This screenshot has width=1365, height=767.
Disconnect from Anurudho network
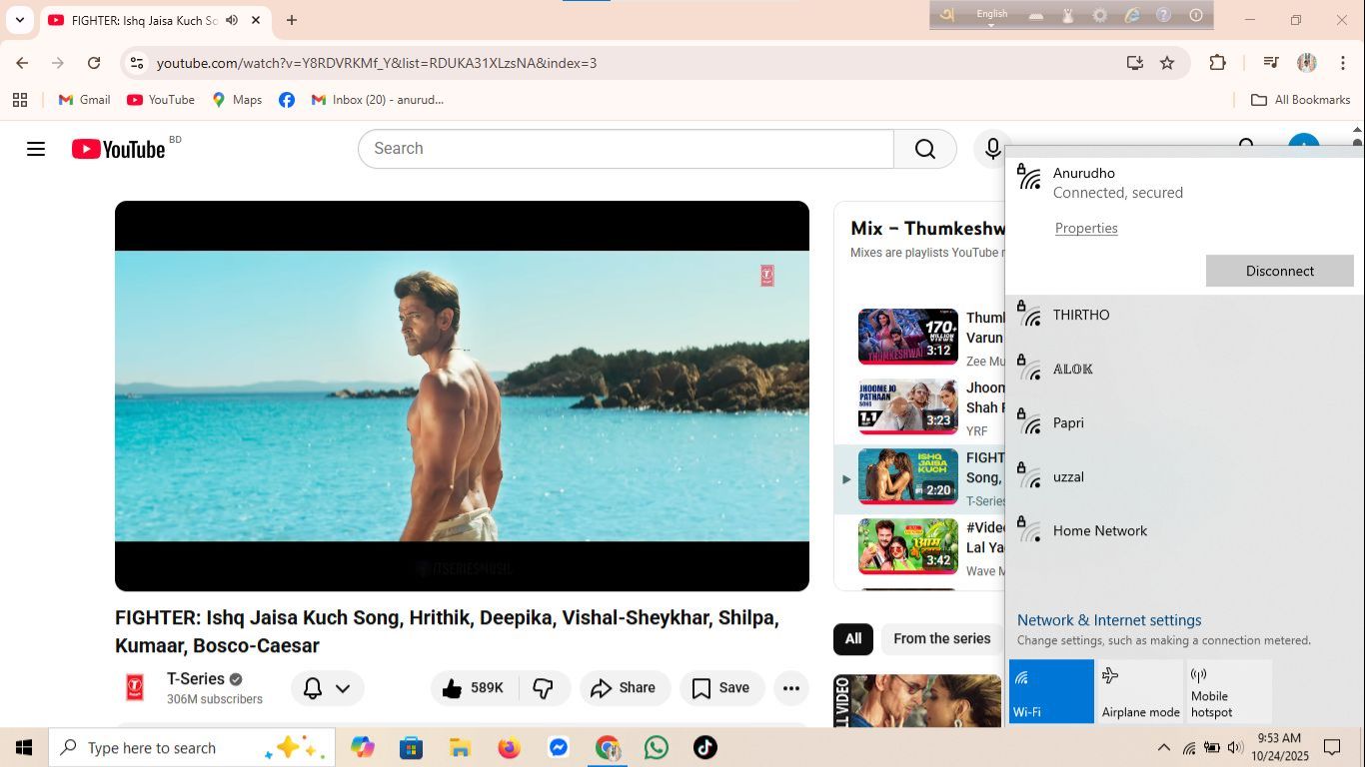[1279, 271]
